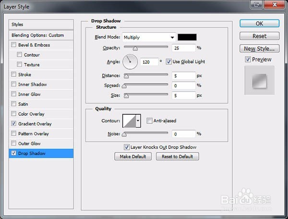Select the Bevel & Emboss label

point(34,45)
